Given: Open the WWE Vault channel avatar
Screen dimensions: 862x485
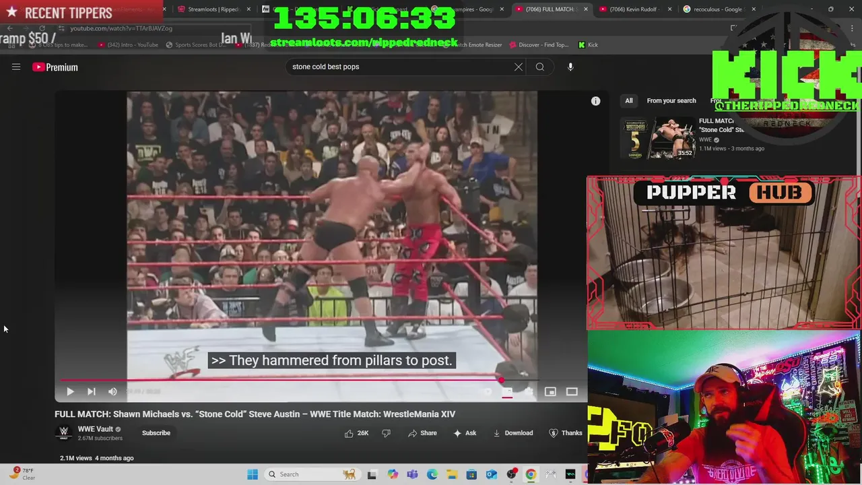Looking at the screenshot, I should tap(64, 432).
